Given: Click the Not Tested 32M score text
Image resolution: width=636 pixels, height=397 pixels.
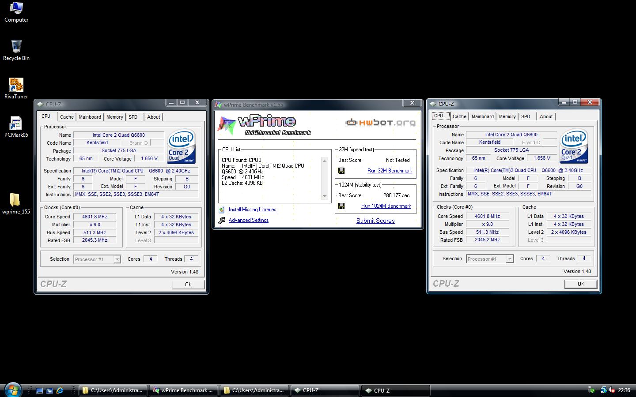Looking at the screenshot, I should pyautogui.click(x=397, y=160).
